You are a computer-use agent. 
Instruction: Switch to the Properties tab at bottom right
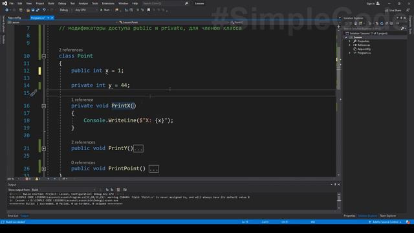(x=349, y=216)
